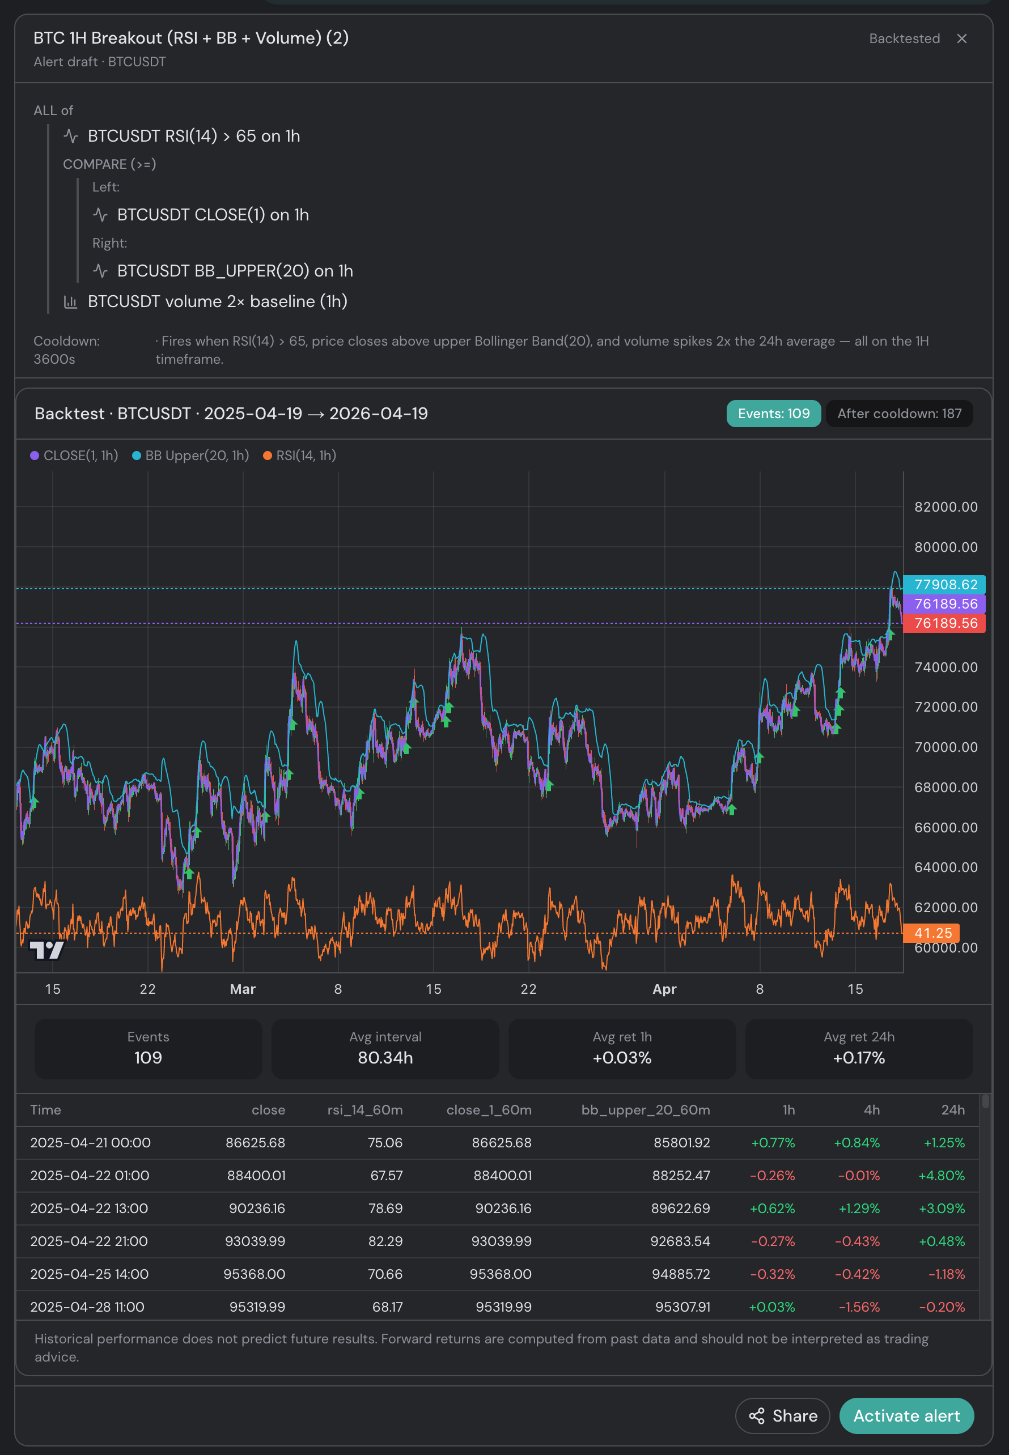This screenshot has height=1455, width=1009.
Task: Click the CLOSE(1) condition pulse icon
Action: tap(100, 215)
